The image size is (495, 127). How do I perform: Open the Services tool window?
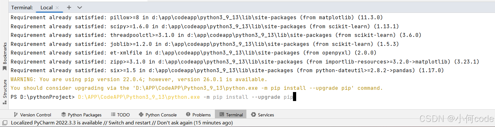pyautogui.click(x=262, y=115)
